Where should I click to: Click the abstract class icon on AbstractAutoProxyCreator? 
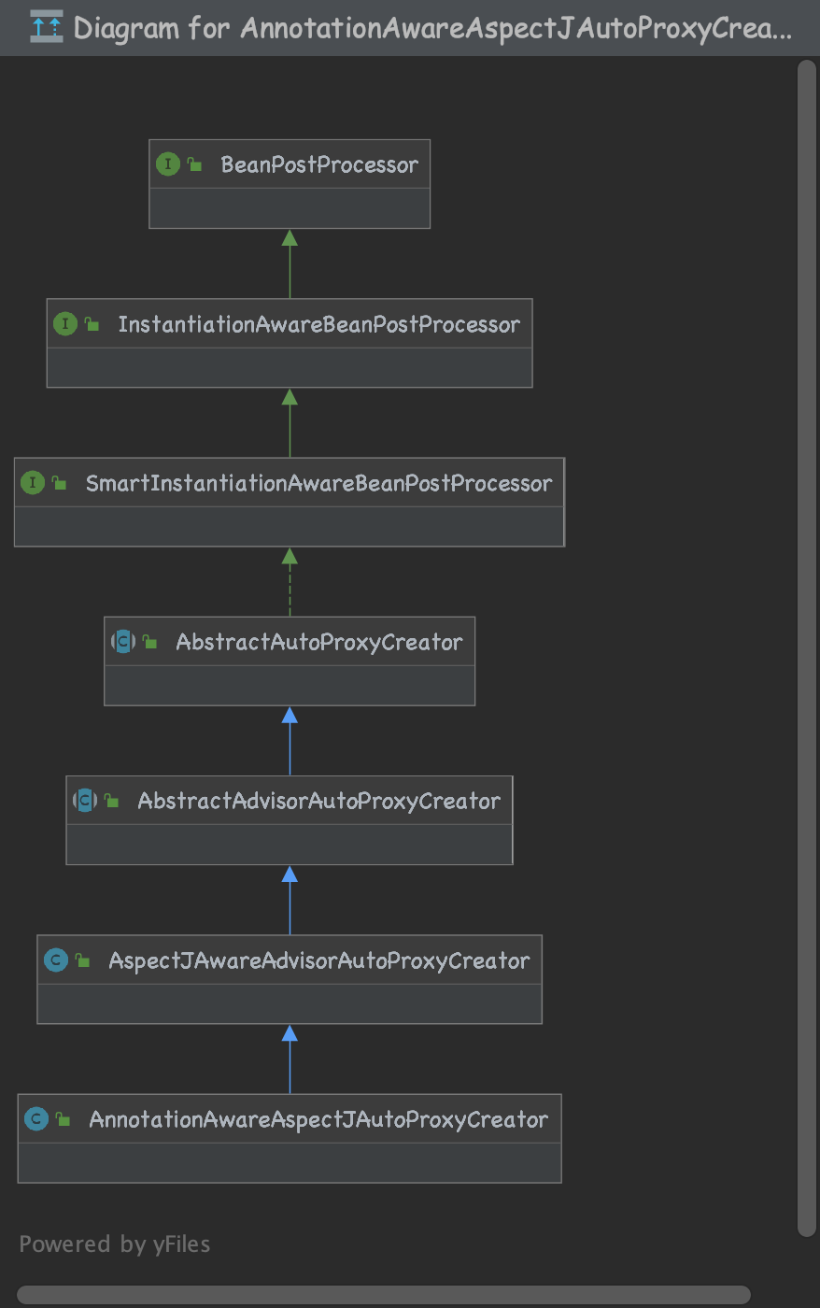[123, 642]
